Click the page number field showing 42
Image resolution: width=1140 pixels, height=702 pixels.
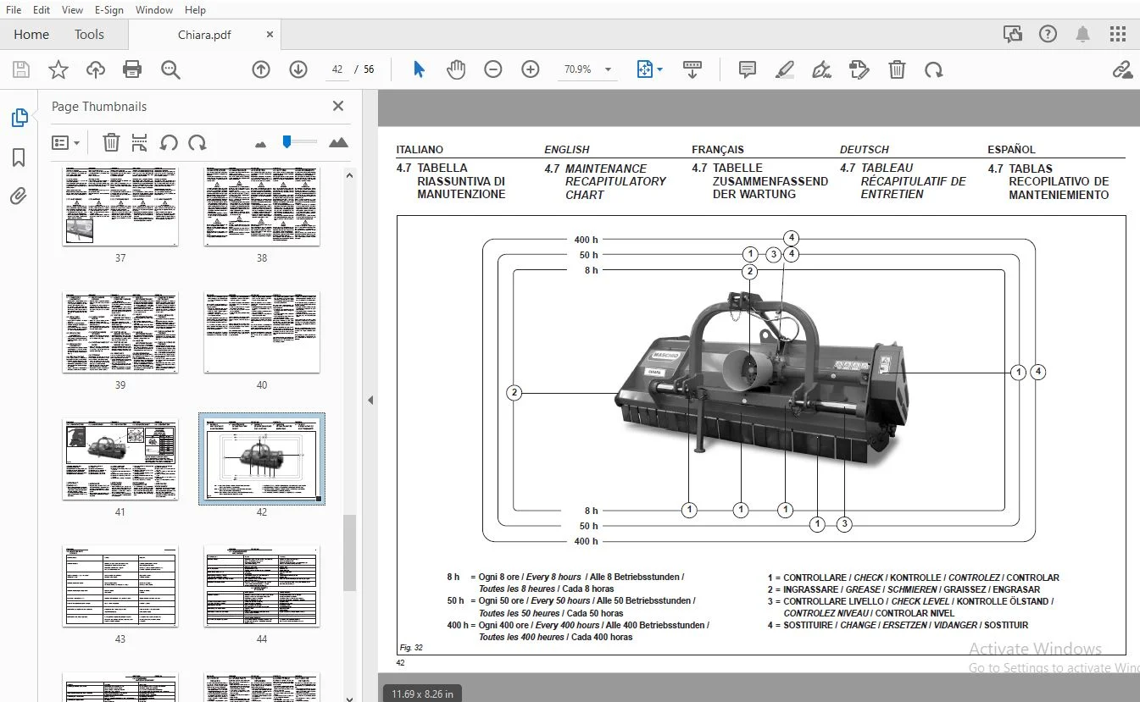click(337, 69)
